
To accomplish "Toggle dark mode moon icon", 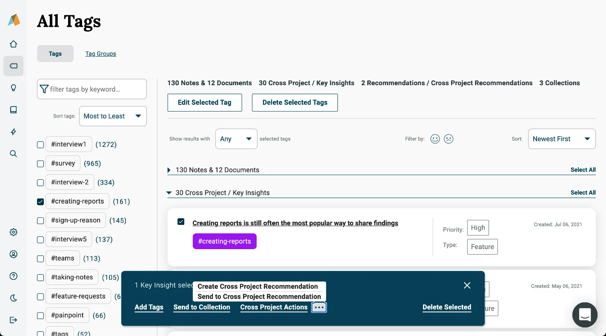I will tap(14, 298).
